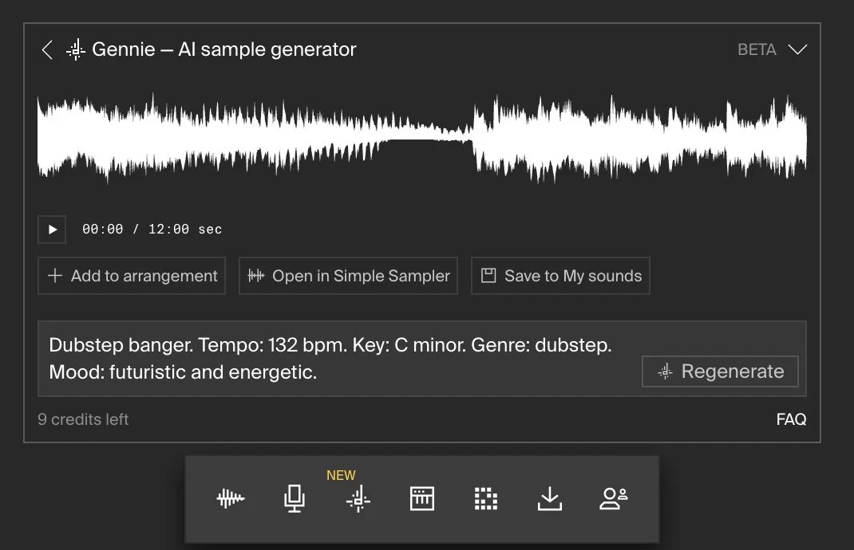Save the sample to My sounds
Image resolution: width=854 pixels, height=550 pixels.
click(560, 276)
